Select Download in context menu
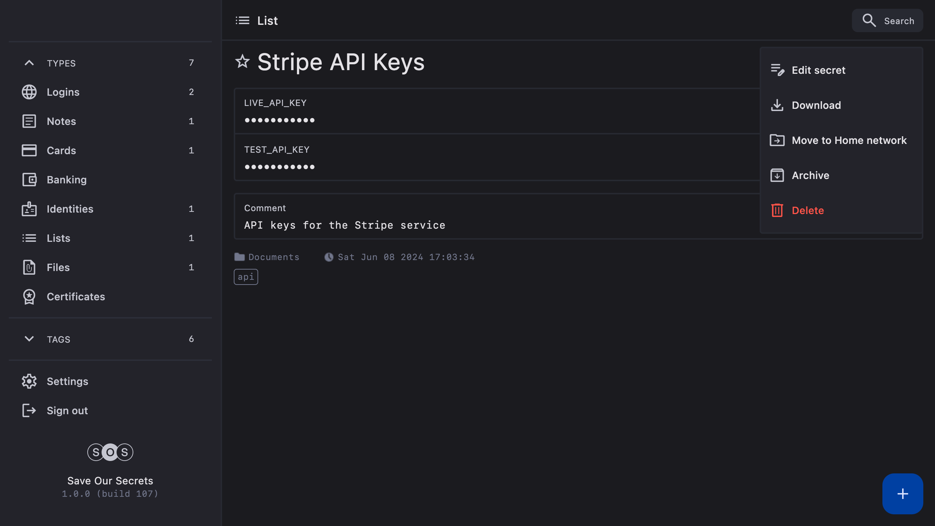Viewport: 935px width, 526px height. tap(816, 105)
